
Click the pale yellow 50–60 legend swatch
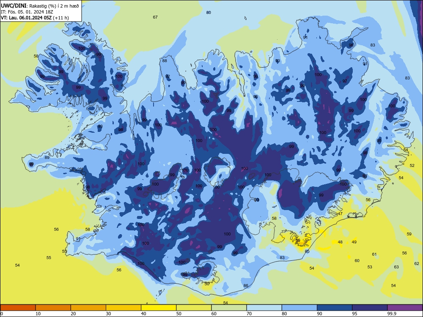194,308
